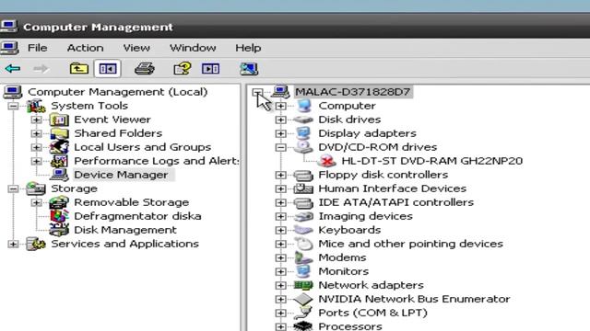590x331 pixels.
Task: Expand the Modems category
Action: click(x=280, y=257)
